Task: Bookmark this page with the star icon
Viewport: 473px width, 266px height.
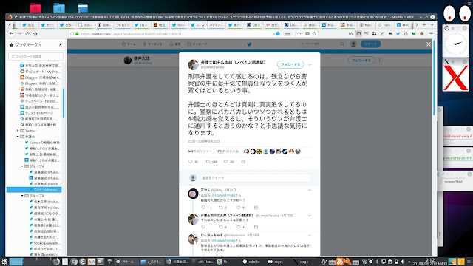Action: (314, 34)
